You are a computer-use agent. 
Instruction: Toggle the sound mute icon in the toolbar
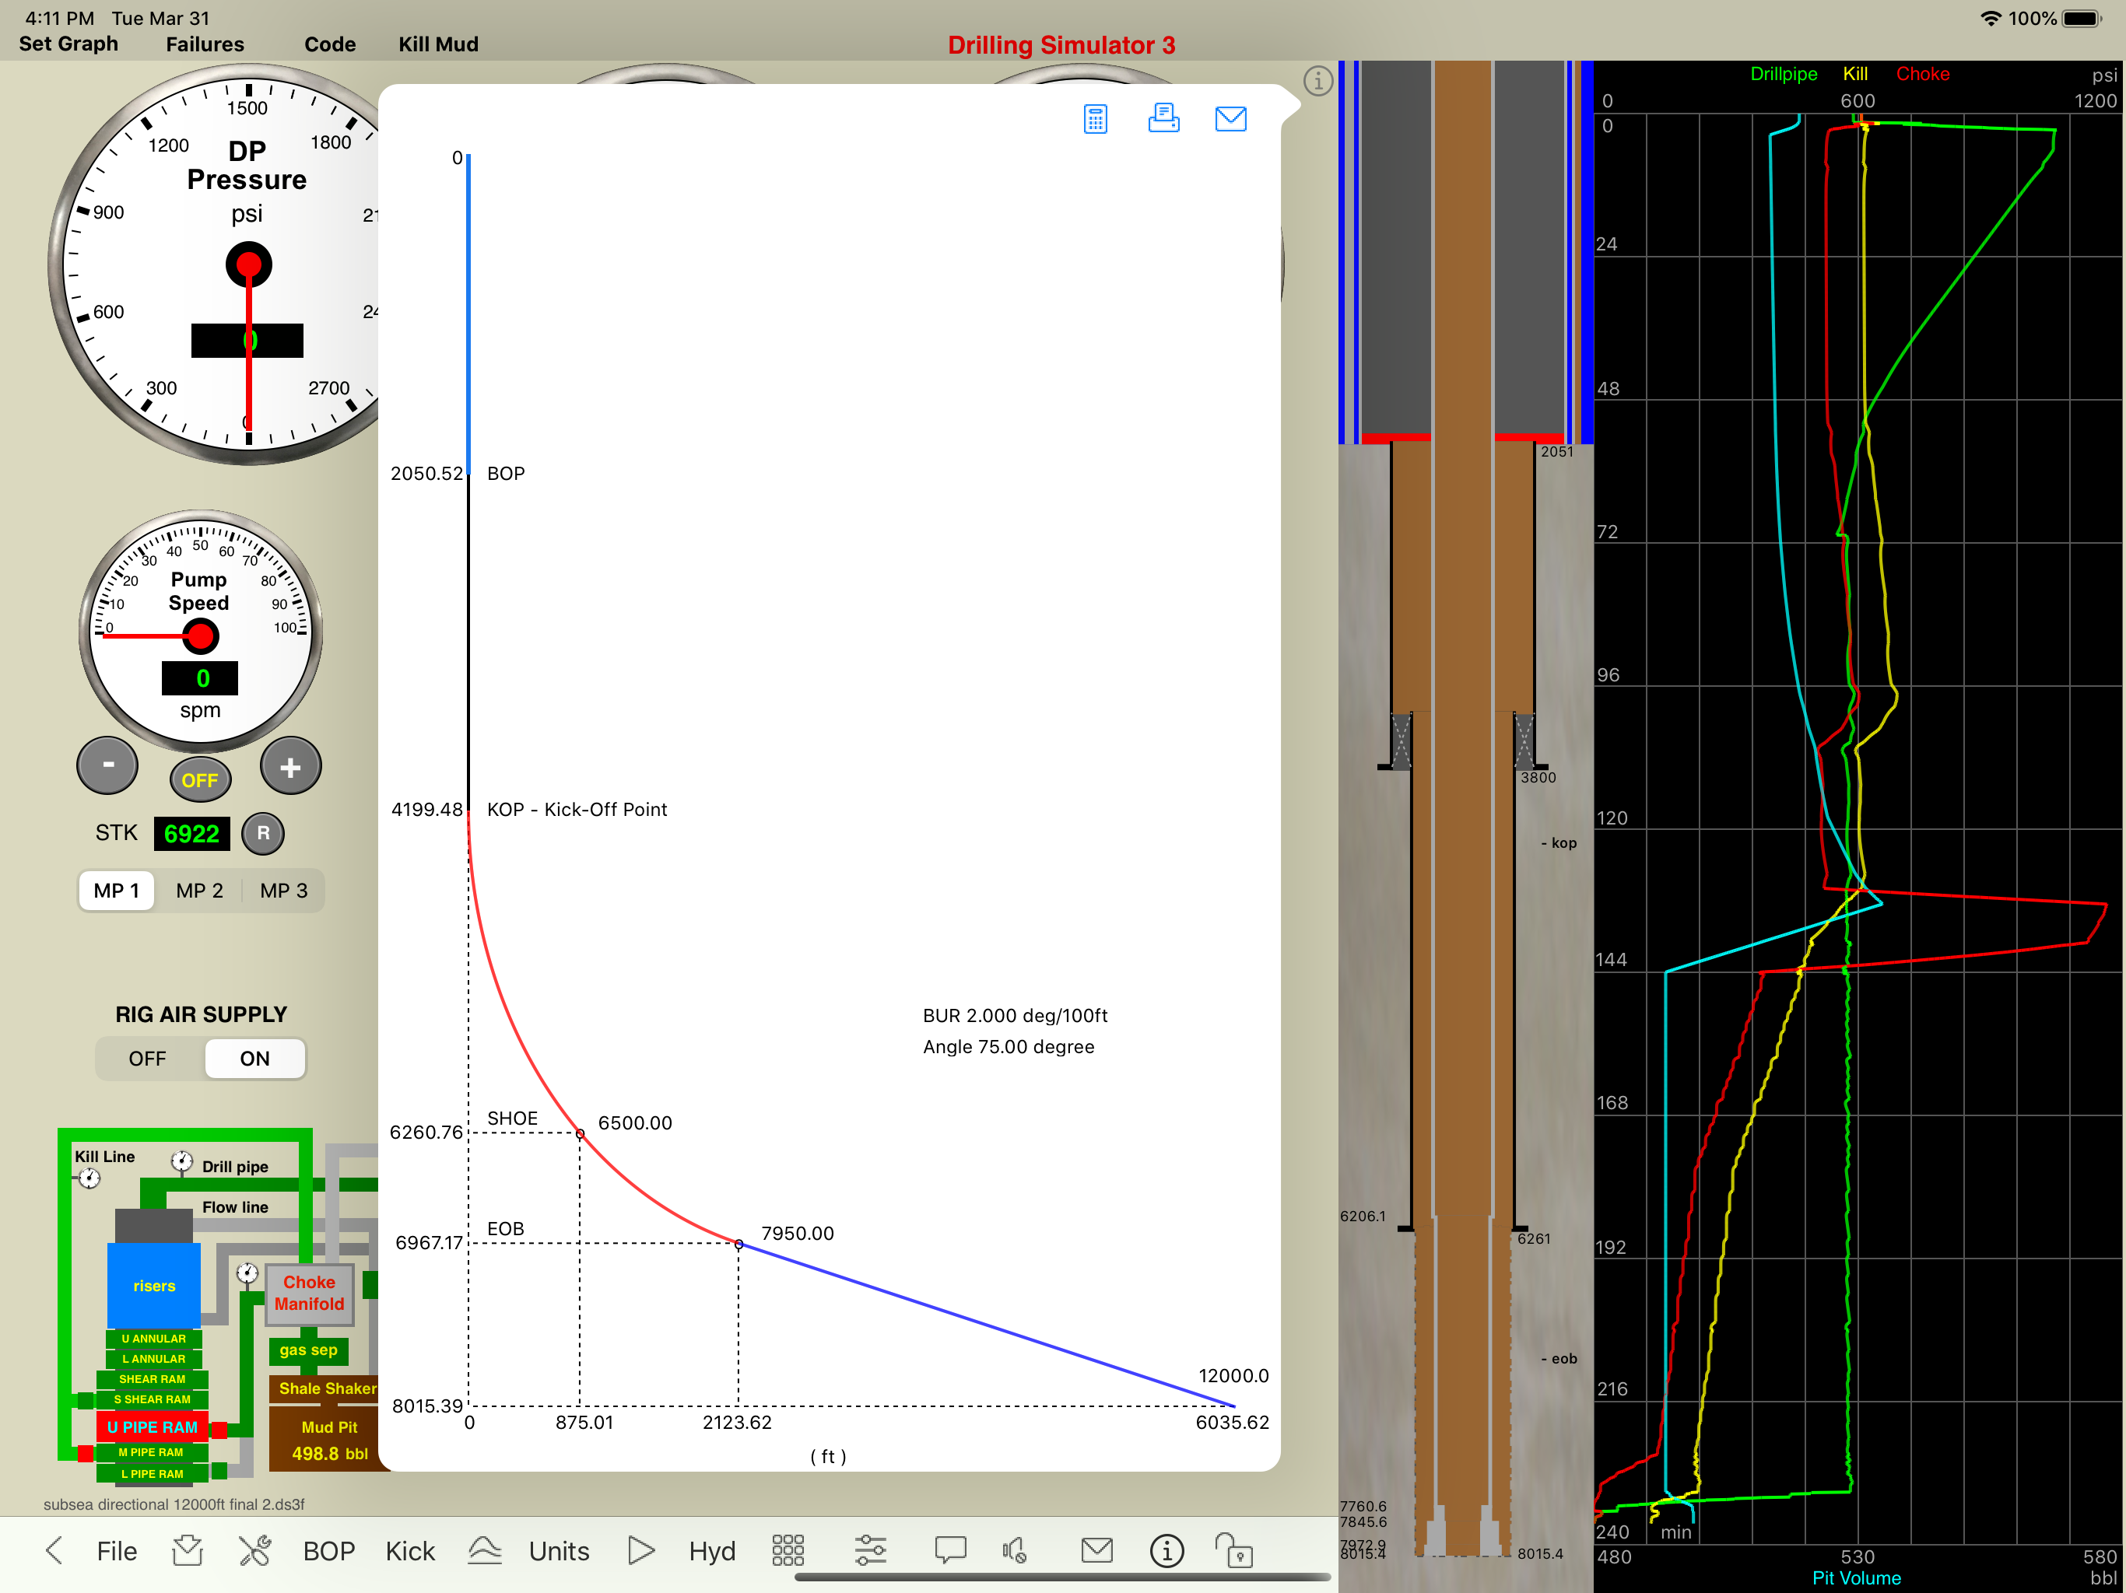1015,1549
